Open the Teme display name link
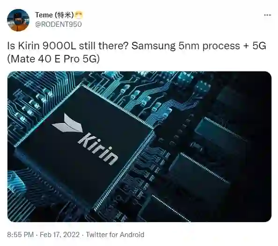Image resolution: width=278 pixels, height=246 pixels. tap(44, 15)
